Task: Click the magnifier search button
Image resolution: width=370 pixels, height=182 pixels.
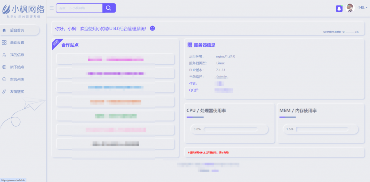Action: point(108,8)
